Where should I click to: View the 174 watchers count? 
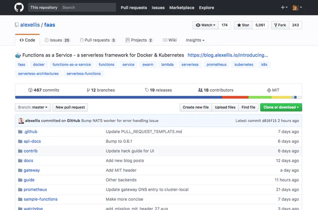click(224, 25)
